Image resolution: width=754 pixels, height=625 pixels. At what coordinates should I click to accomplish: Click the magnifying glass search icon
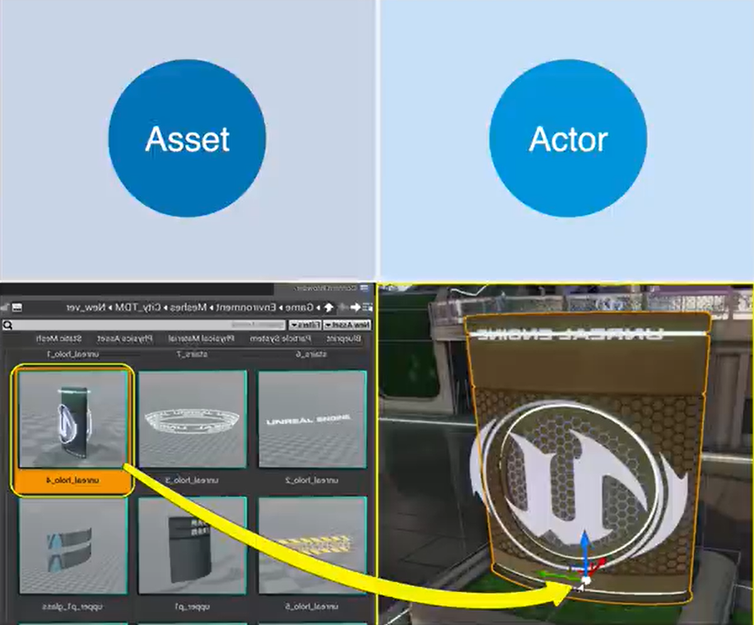click(7, 325)
